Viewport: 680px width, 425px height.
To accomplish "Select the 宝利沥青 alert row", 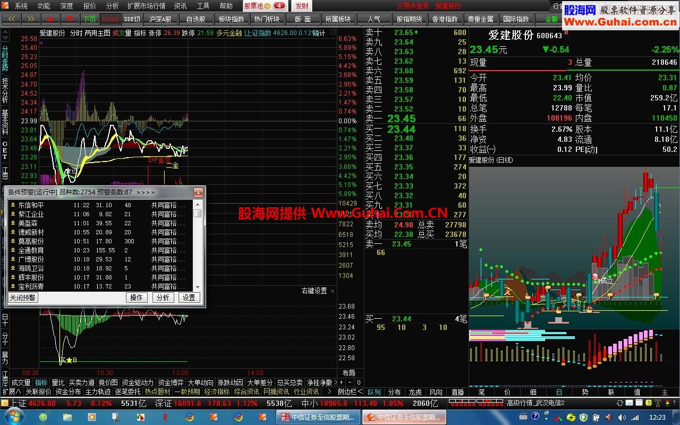I will (x=100, y=286).
